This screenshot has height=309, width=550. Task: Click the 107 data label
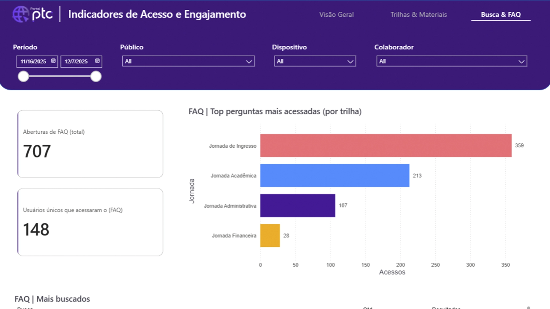[x=343, y=205]
